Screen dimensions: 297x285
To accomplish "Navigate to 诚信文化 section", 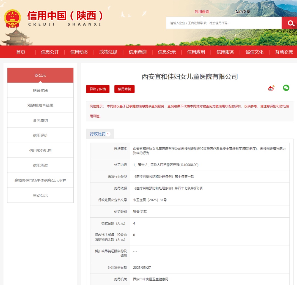I will click(254, 52).
